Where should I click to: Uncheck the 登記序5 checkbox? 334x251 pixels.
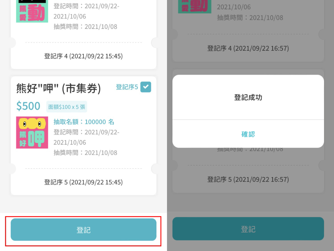coord(146,87)
